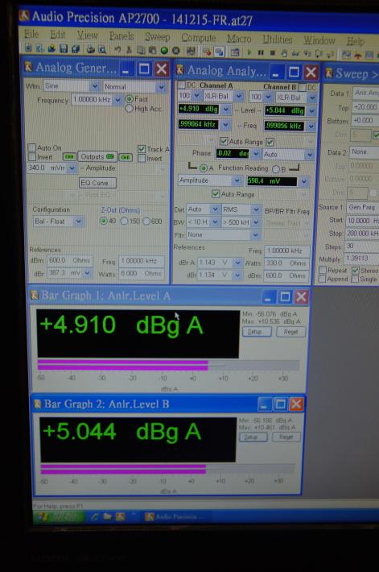
Task: Toggle Auto Range checkbox below function reading
Action: [x=216, y=194]
